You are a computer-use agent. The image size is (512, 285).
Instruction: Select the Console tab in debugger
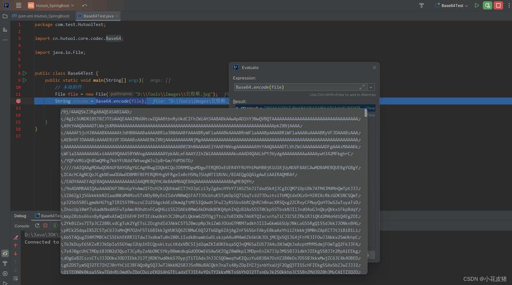pos(22,226)
